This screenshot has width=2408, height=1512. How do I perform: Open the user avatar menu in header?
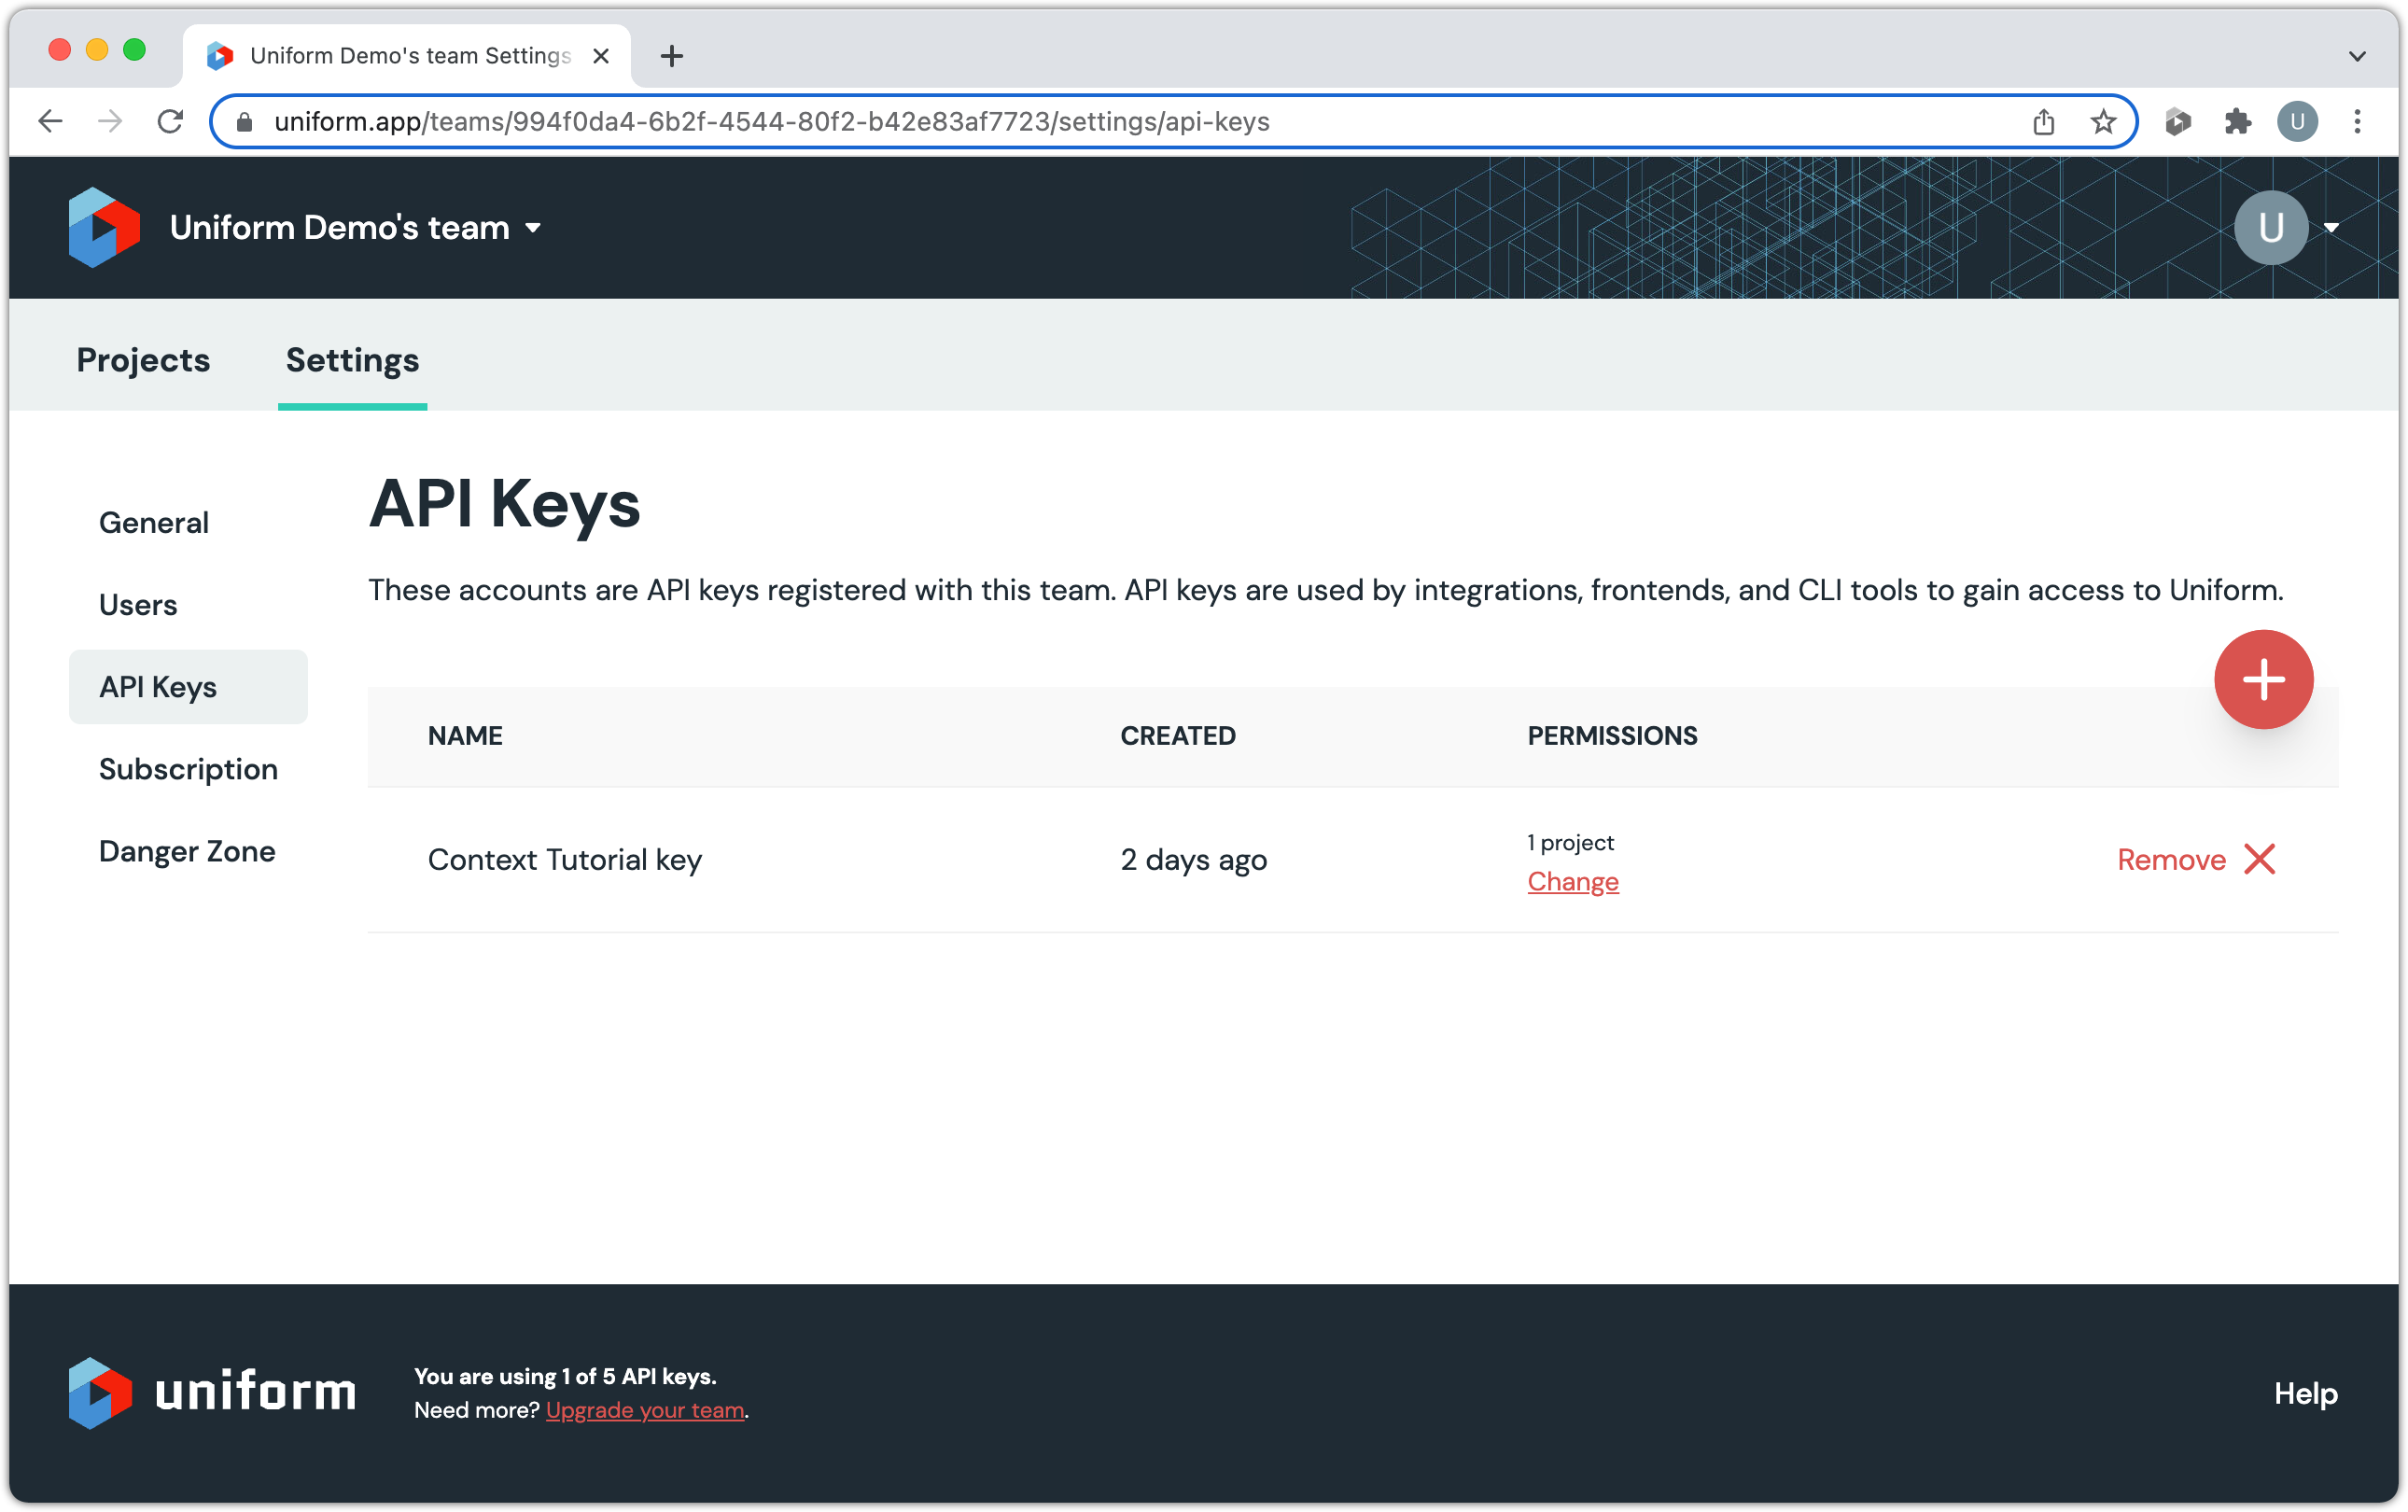pyautogui.click(x=2285, y=228)
